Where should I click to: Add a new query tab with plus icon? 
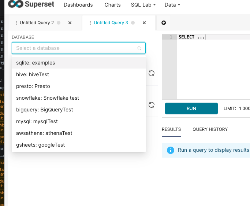coord(164,23)
